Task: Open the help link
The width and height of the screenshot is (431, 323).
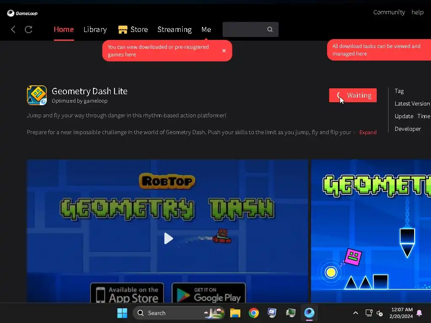Action: click(417, 12)
